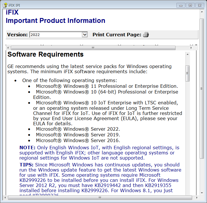Image resolution: width=207 pixels, height=203 pixels.
Task: Click the printer icon to print page
Action: pyautogui.click(x=146, y=35)
